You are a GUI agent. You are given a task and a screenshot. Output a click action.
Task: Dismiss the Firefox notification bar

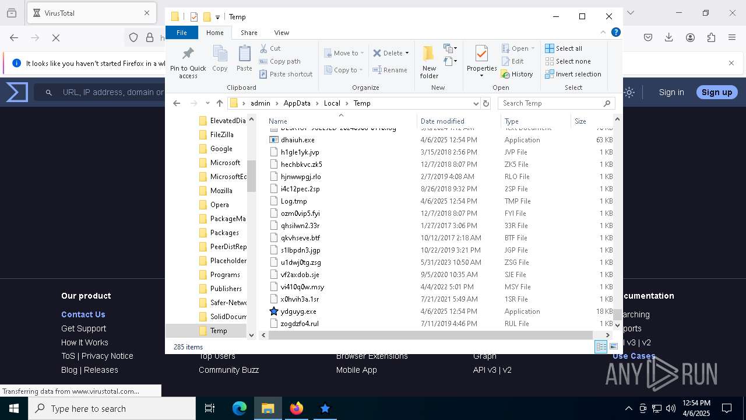click(x=731, y=63)
